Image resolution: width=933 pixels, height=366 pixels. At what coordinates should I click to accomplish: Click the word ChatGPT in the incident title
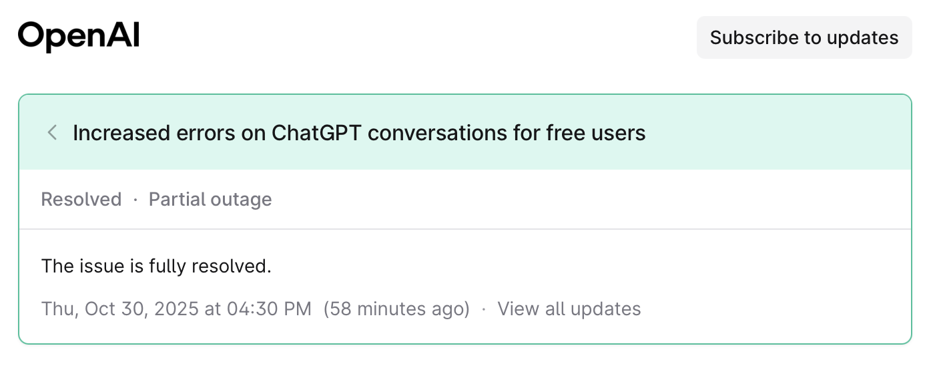pos(316,133)
